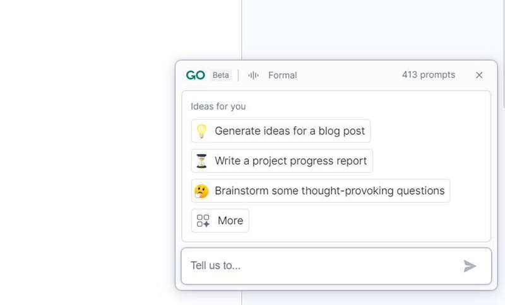Click the hourglass emoji icon

(201, 161)
